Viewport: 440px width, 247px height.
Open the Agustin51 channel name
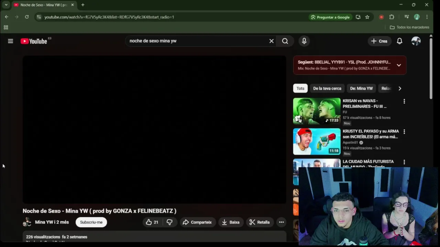[350, 142]
